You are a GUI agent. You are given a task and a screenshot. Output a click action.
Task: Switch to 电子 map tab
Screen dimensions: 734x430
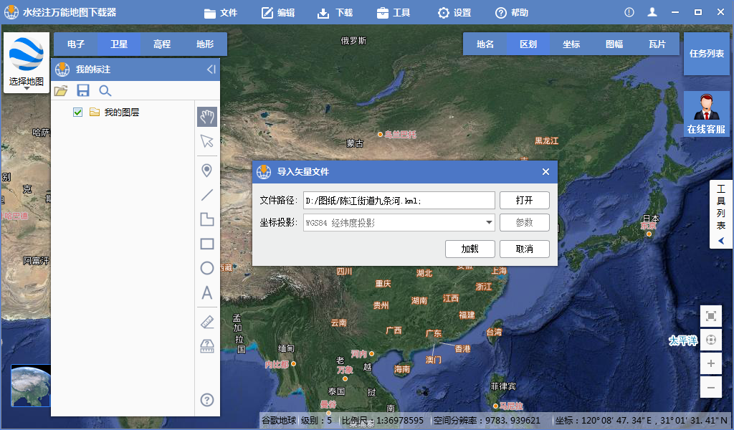click(x=76, y=44)
